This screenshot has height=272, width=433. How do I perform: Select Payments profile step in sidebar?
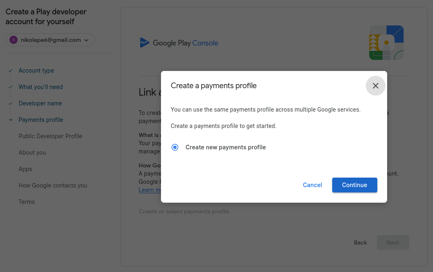pyautogui.click(x=41, y=120)
